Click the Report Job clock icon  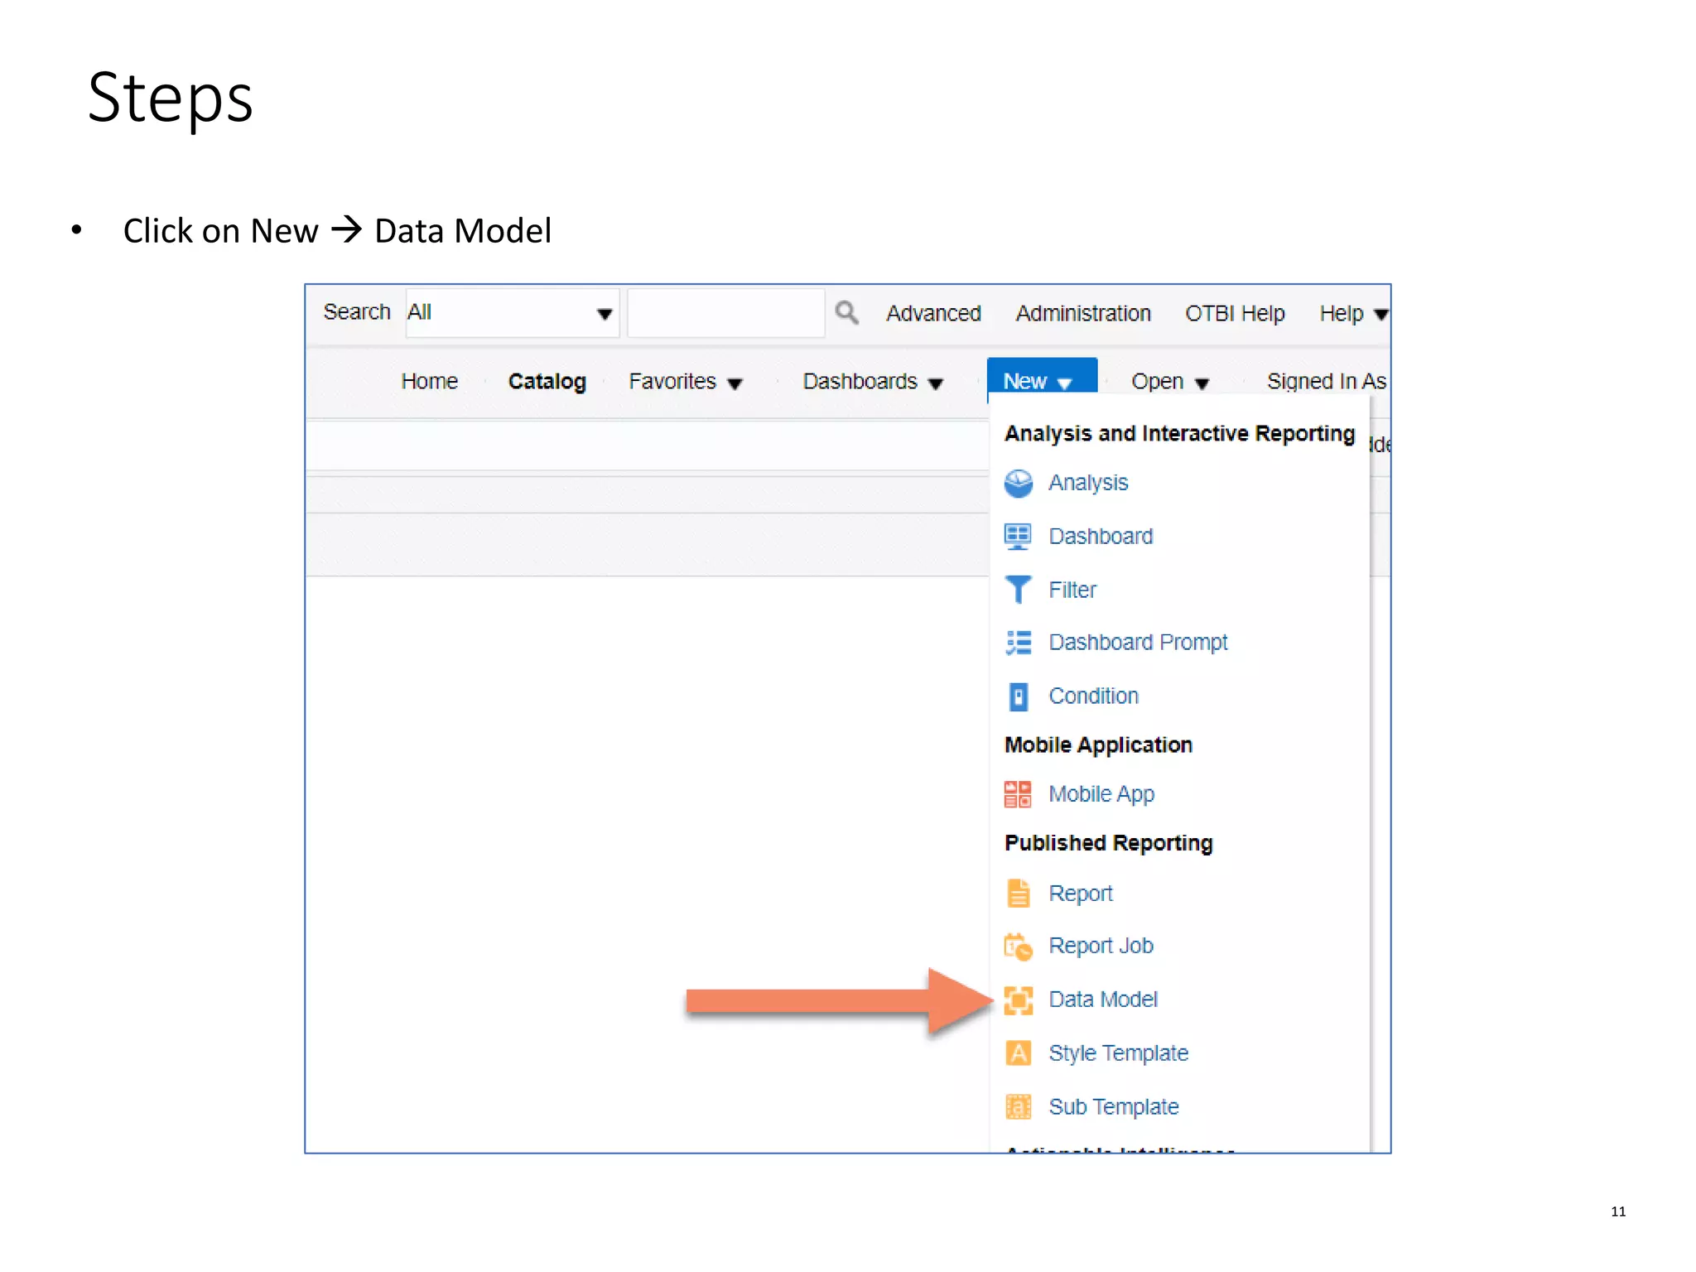tap(1018, 947)
